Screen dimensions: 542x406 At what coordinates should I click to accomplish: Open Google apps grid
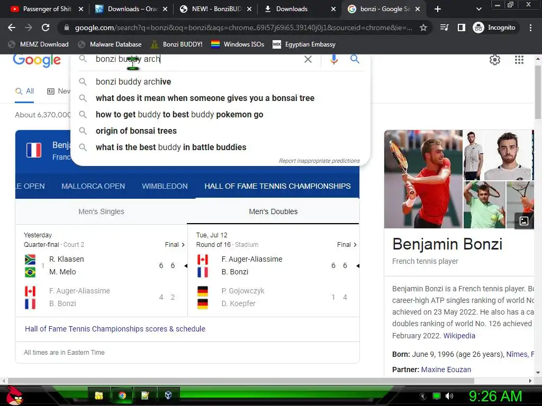point(519,60)
